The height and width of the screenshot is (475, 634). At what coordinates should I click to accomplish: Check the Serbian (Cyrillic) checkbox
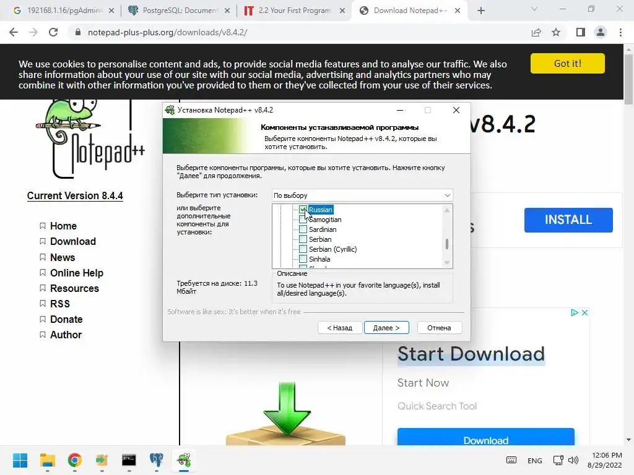pyautogui.click(x=303, y=249)
